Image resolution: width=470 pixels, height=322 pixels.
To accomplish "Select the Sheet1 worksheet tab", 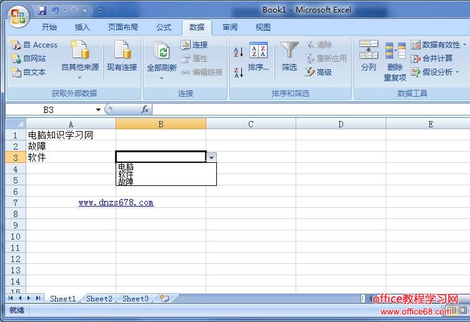I will (x=63, y=299).
